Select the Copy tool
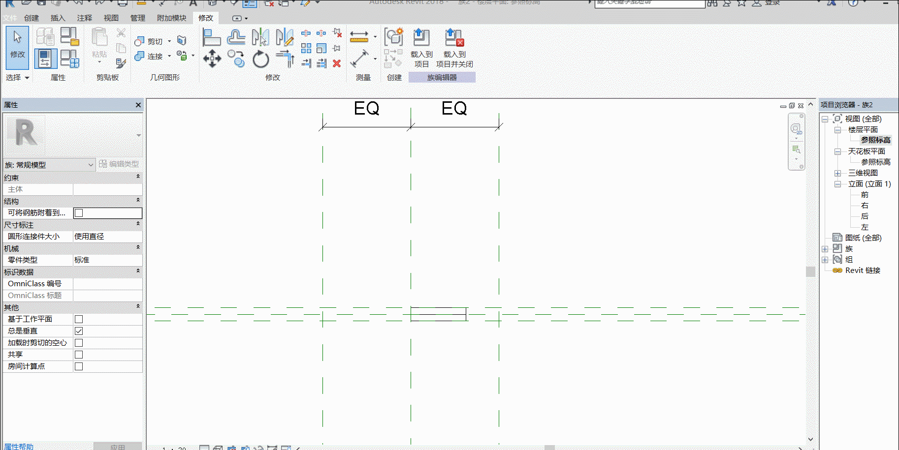Viewport: 899px width, 450px height. (236, 59)
